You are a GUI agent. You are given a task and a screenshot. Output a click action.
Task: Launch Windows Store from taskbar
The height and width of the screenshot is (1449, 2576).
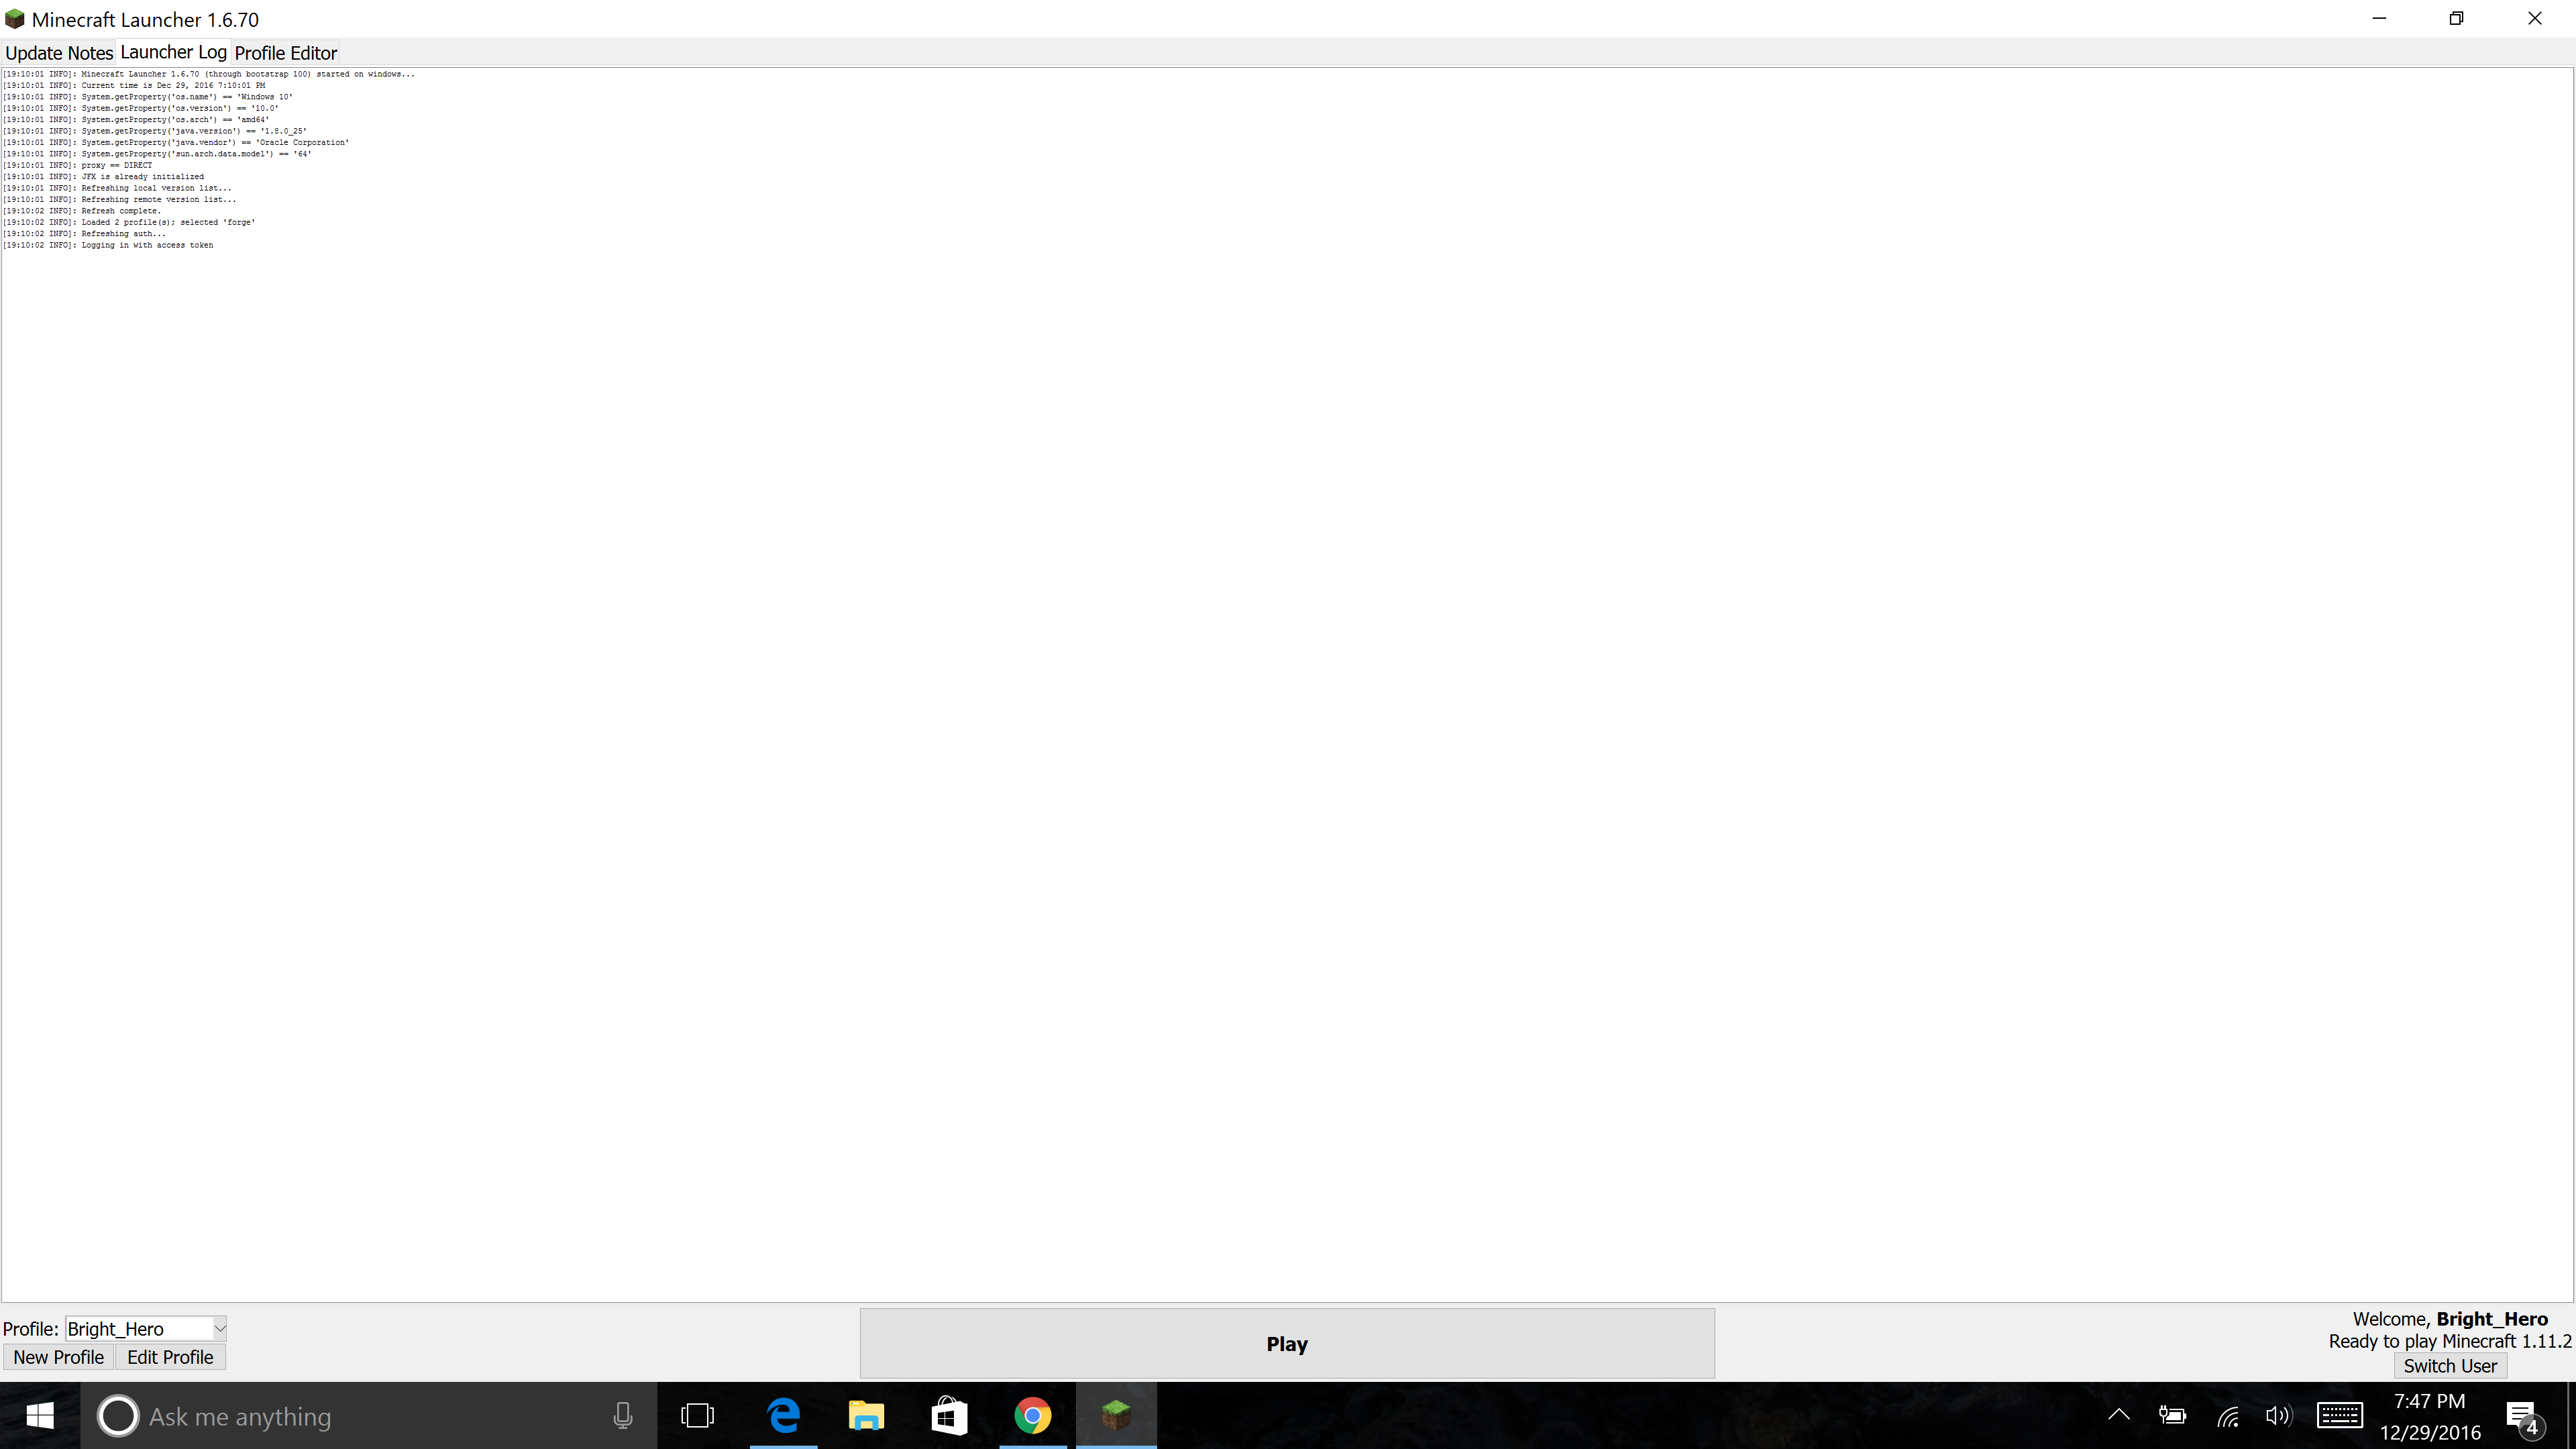(949, 1416)
